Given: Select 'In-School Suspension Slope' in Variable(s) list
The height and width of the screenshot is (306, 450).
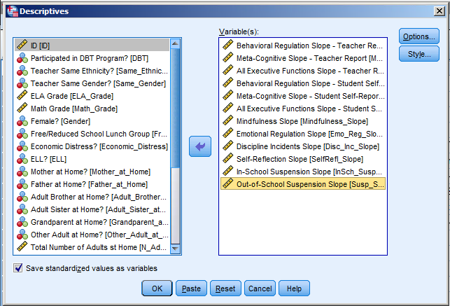Looking at the screenshot, I should point(303,172).
